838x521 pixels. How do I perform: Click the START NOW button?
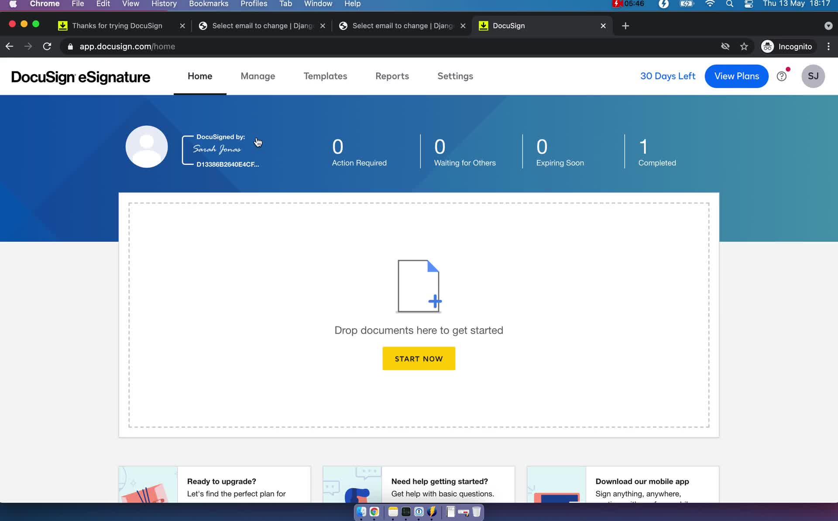[419, 358]
